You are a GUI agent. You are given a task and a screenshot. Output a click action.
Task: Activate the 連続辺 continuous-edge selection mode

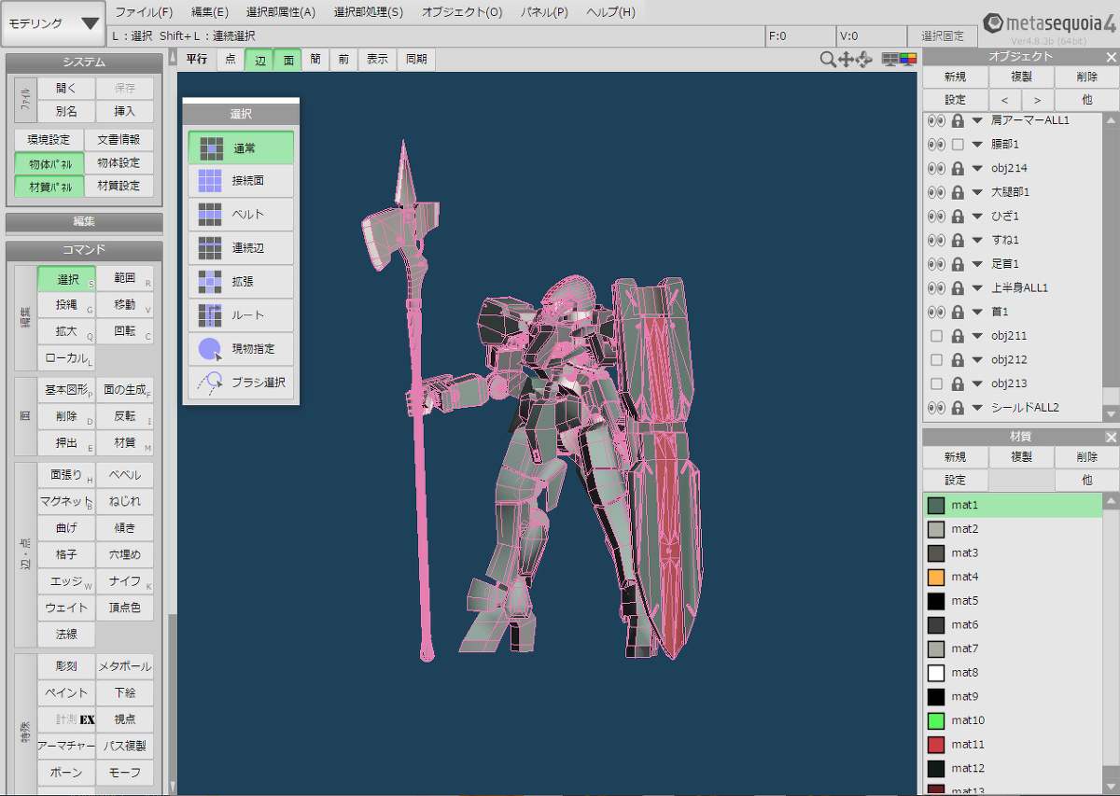[241, 248]
